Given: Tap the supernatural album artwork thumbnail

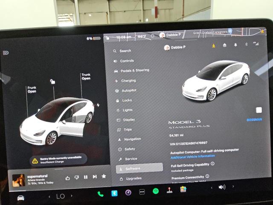Looking at the screenshot, I should pos(19,180).
